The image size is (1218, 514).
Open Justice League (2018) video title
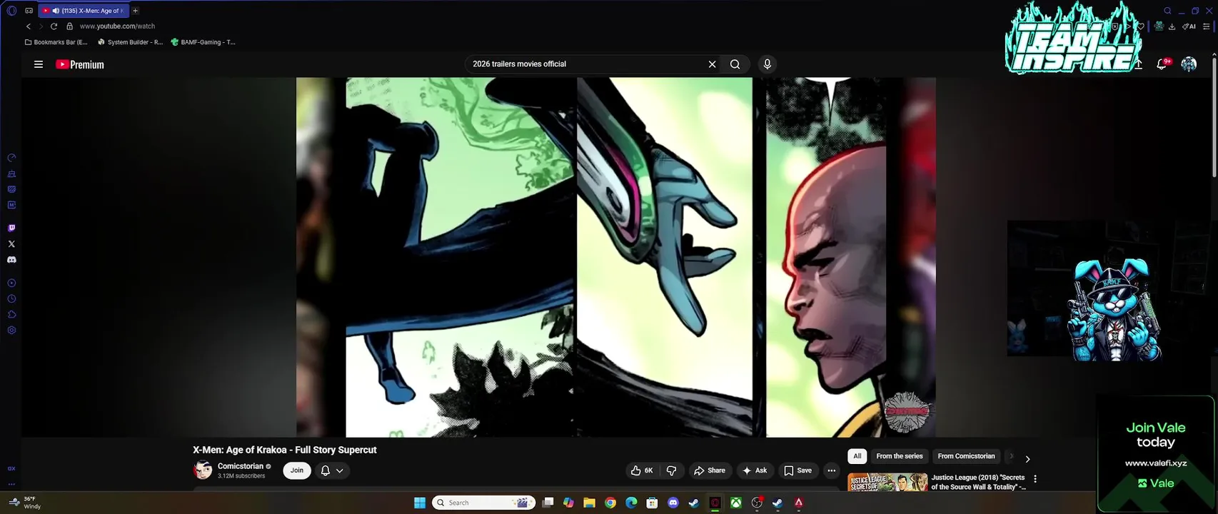pos(978,482)
